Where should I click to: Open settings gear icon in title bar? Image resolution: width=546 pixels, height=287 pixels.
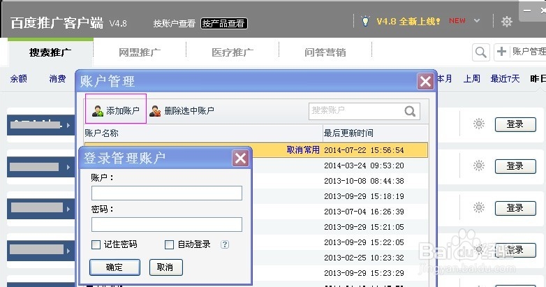(507, 22)
